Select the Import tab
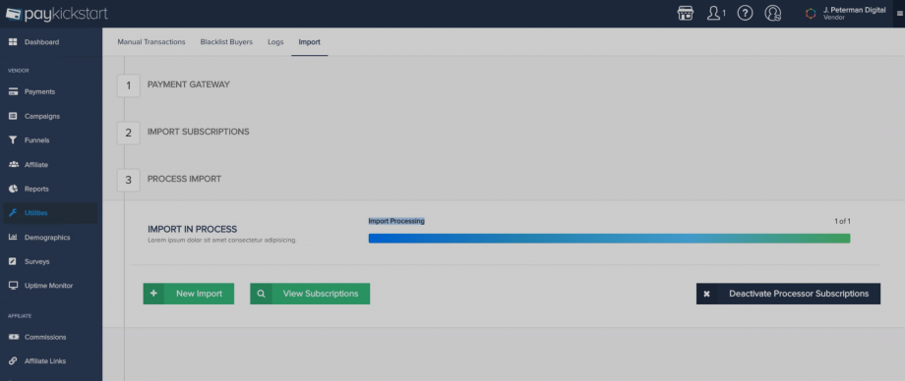 point(309,42)
